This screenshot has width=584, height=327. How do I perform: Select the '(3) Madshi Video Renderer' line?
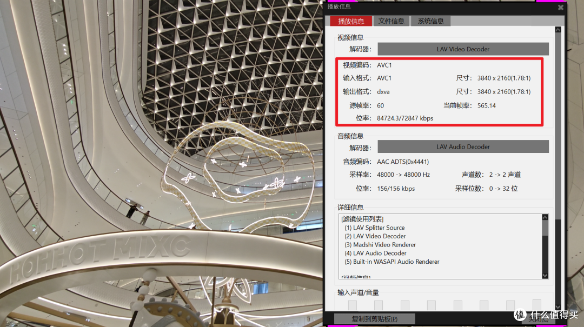(x=380, y=245)
